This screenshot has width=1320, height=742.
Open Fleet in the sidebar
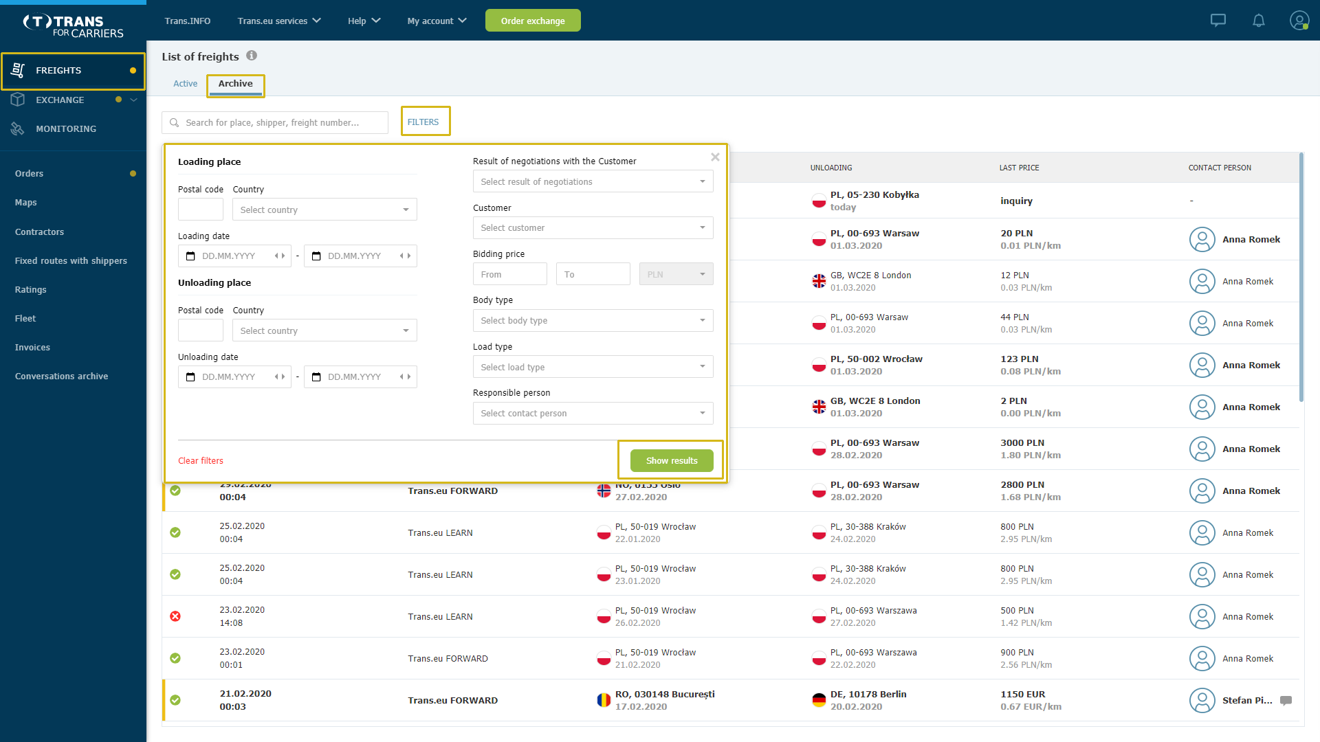click(25, 318)
